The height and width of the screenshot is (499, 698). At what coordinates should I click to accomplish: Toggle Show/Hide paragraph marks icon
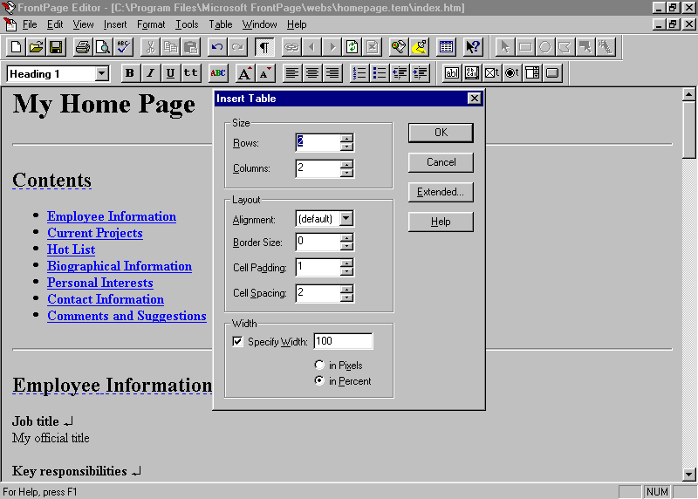click(x=264, y=47)
